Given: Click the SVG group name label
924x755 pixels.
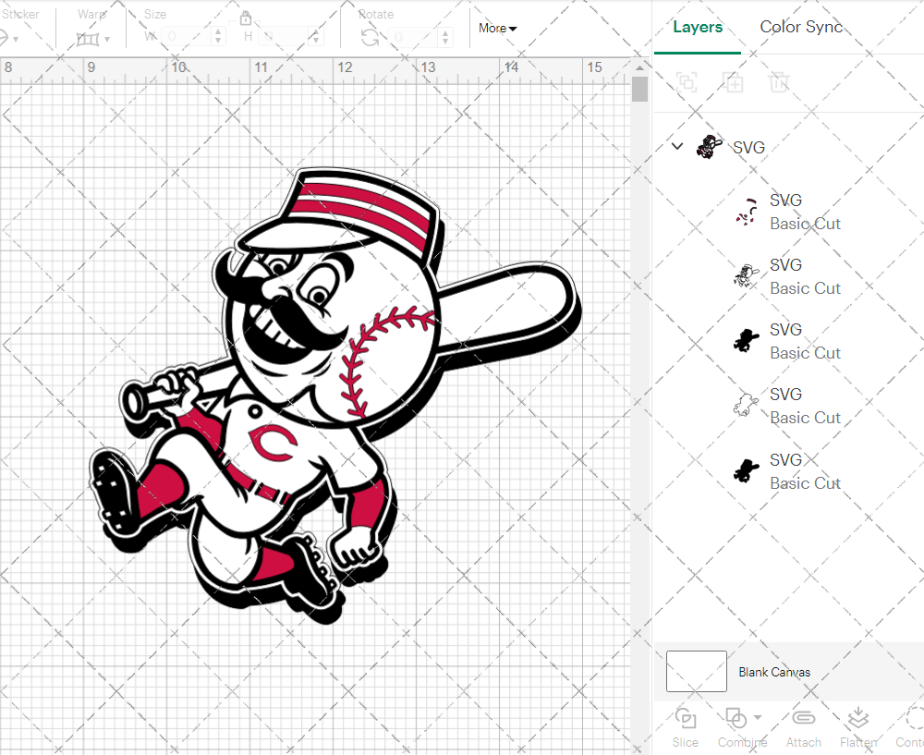Looking at the screenshot, I should [x=748, y=147].
